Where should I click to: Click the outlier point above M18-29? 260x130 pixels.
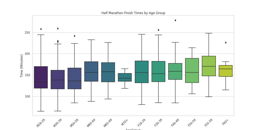tap(41, 29)
